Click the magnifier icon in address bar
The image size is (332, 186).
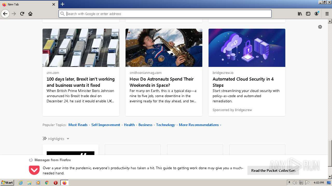(63, 14)
